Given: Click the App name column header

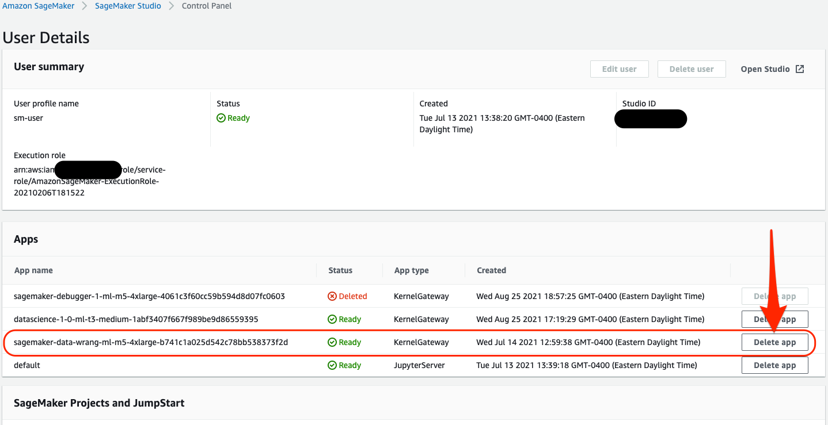Looking at the screenshot, I should [x=33, y=270].
